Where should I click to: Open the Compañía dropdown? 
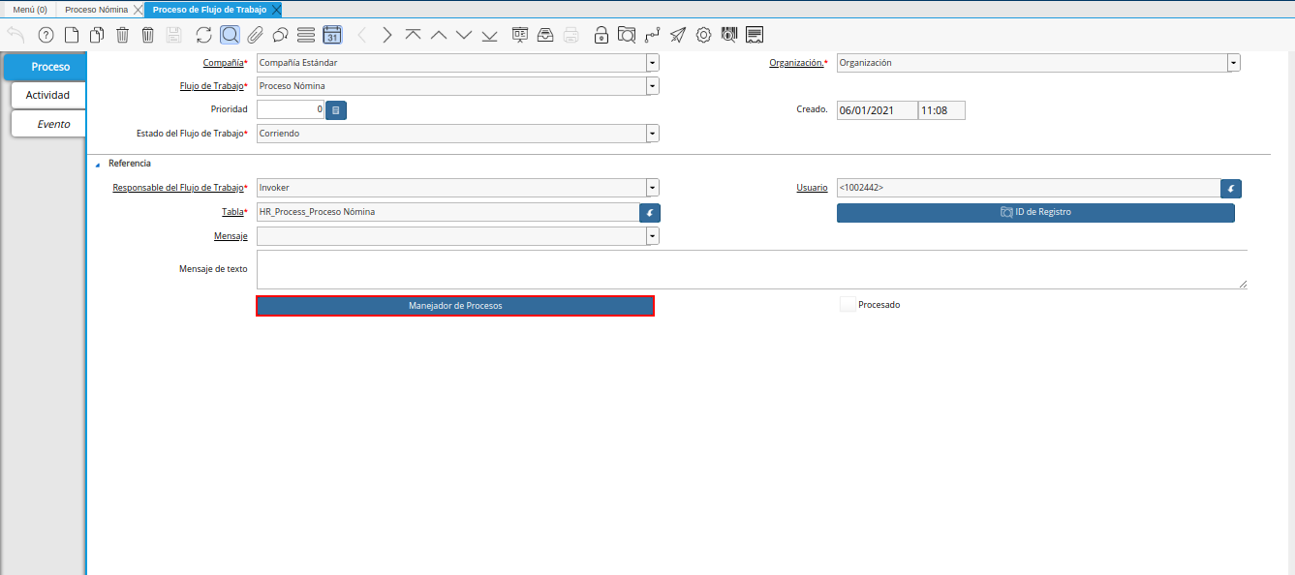(652, 63)
